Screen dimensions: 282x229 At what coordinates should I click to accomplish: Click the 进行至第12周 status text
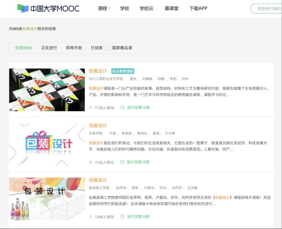[x=138, y=108]
